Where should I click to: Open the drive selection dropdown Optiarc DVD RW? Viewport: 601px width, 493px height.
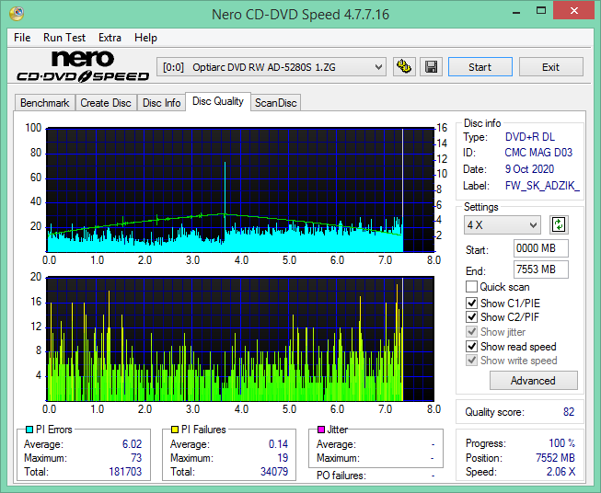[x=271, y=67]
